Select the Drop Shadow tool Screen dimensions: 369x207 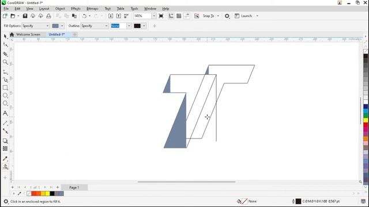5,141
